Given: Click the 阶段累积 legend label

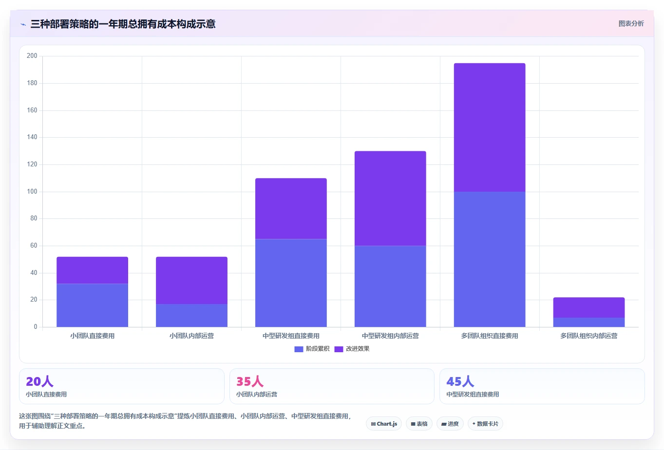Looking at the screenshot, I should pos(318,349).
